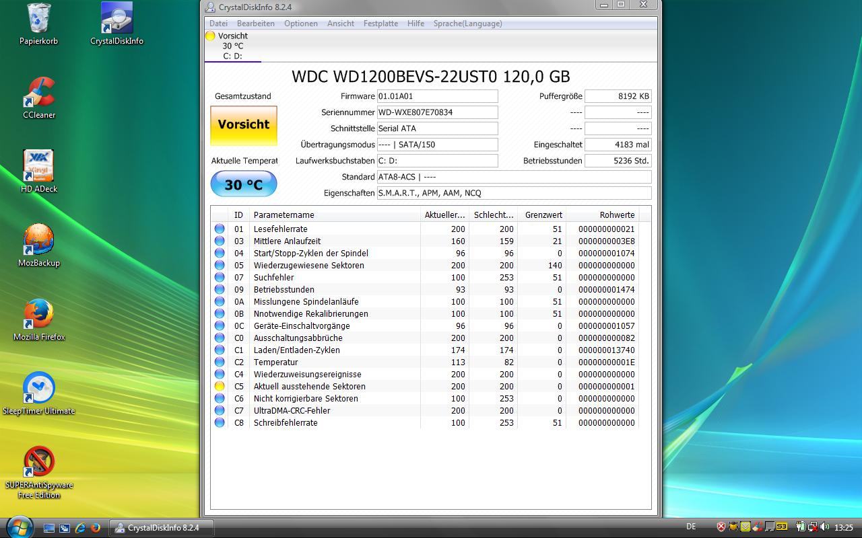The height and width of the screenshot is (538, 862).
Task: Open the Festplatte menu
Action: click(380, 24)
